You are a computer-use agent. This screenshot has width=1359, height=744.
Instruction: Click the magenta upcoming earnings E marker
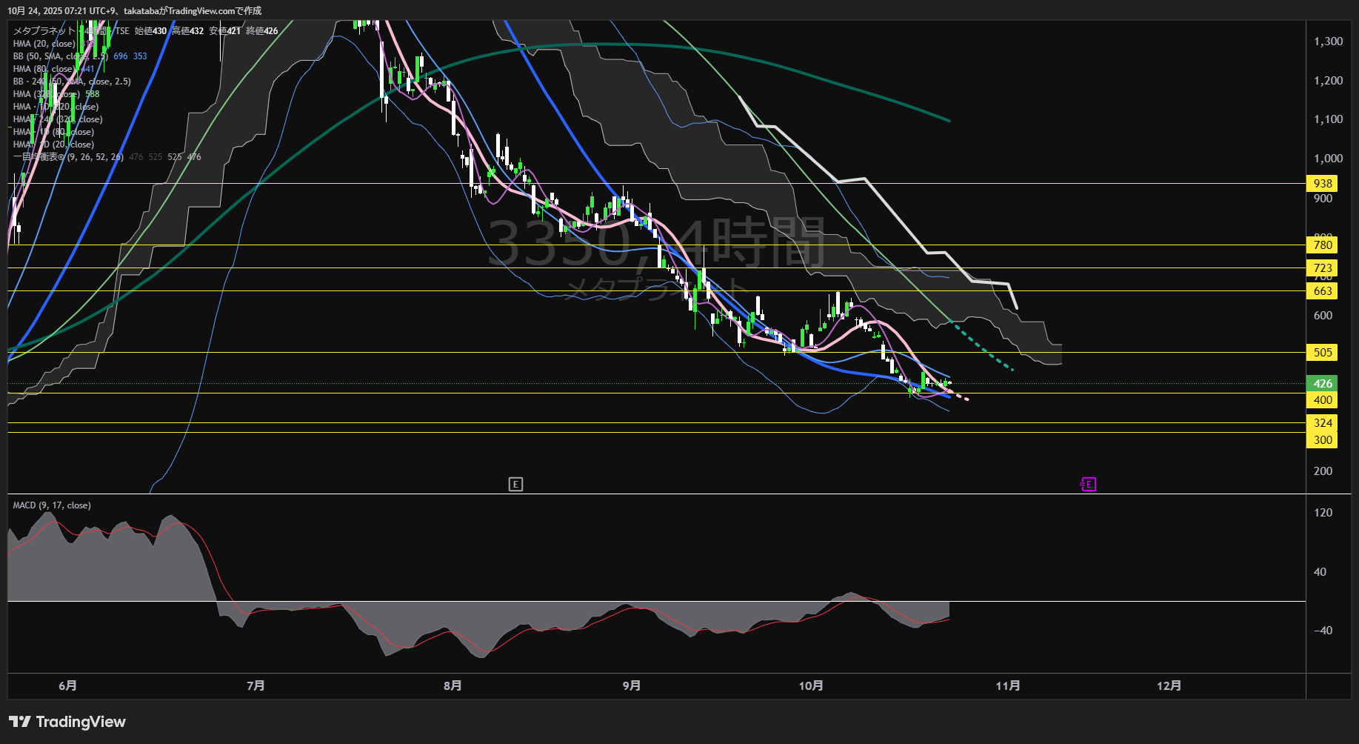1088,484
